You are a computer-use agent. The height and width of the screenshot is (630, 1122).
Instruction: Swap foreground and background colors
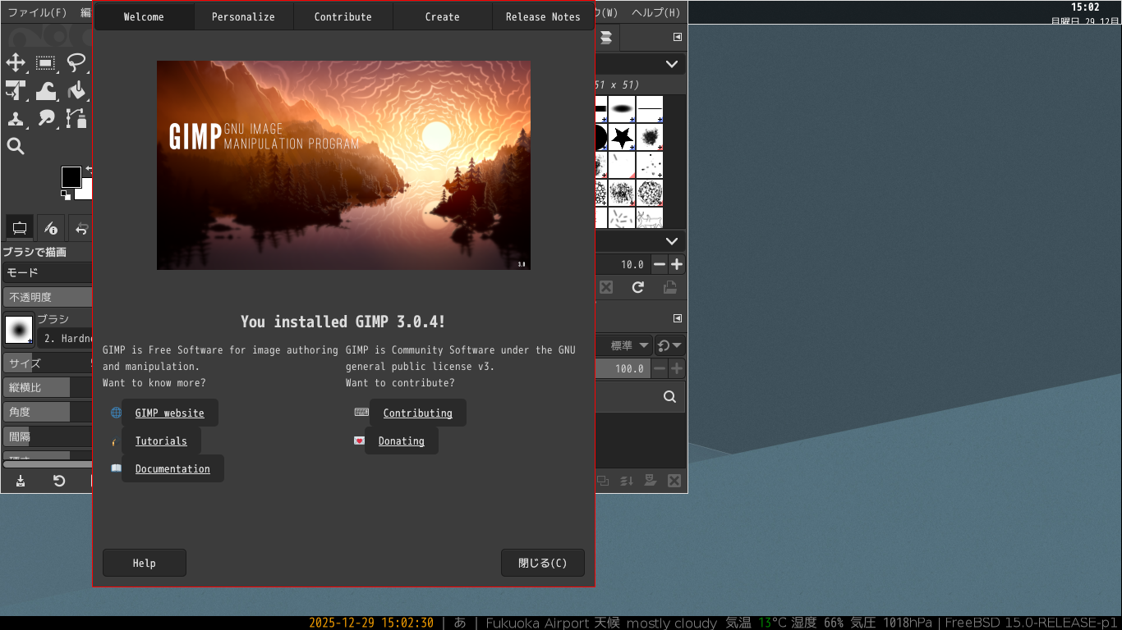90,169
